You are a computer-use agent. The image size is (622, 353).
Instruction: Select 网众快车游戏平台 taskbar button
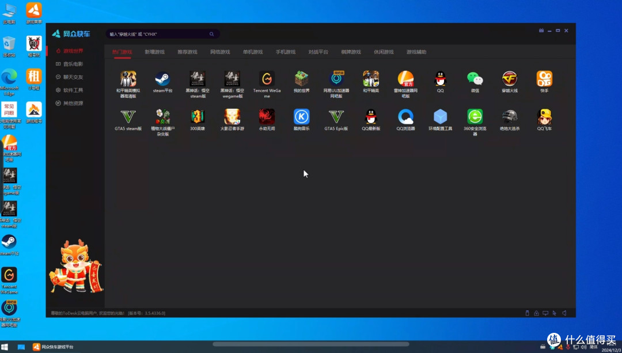[53, 347]
